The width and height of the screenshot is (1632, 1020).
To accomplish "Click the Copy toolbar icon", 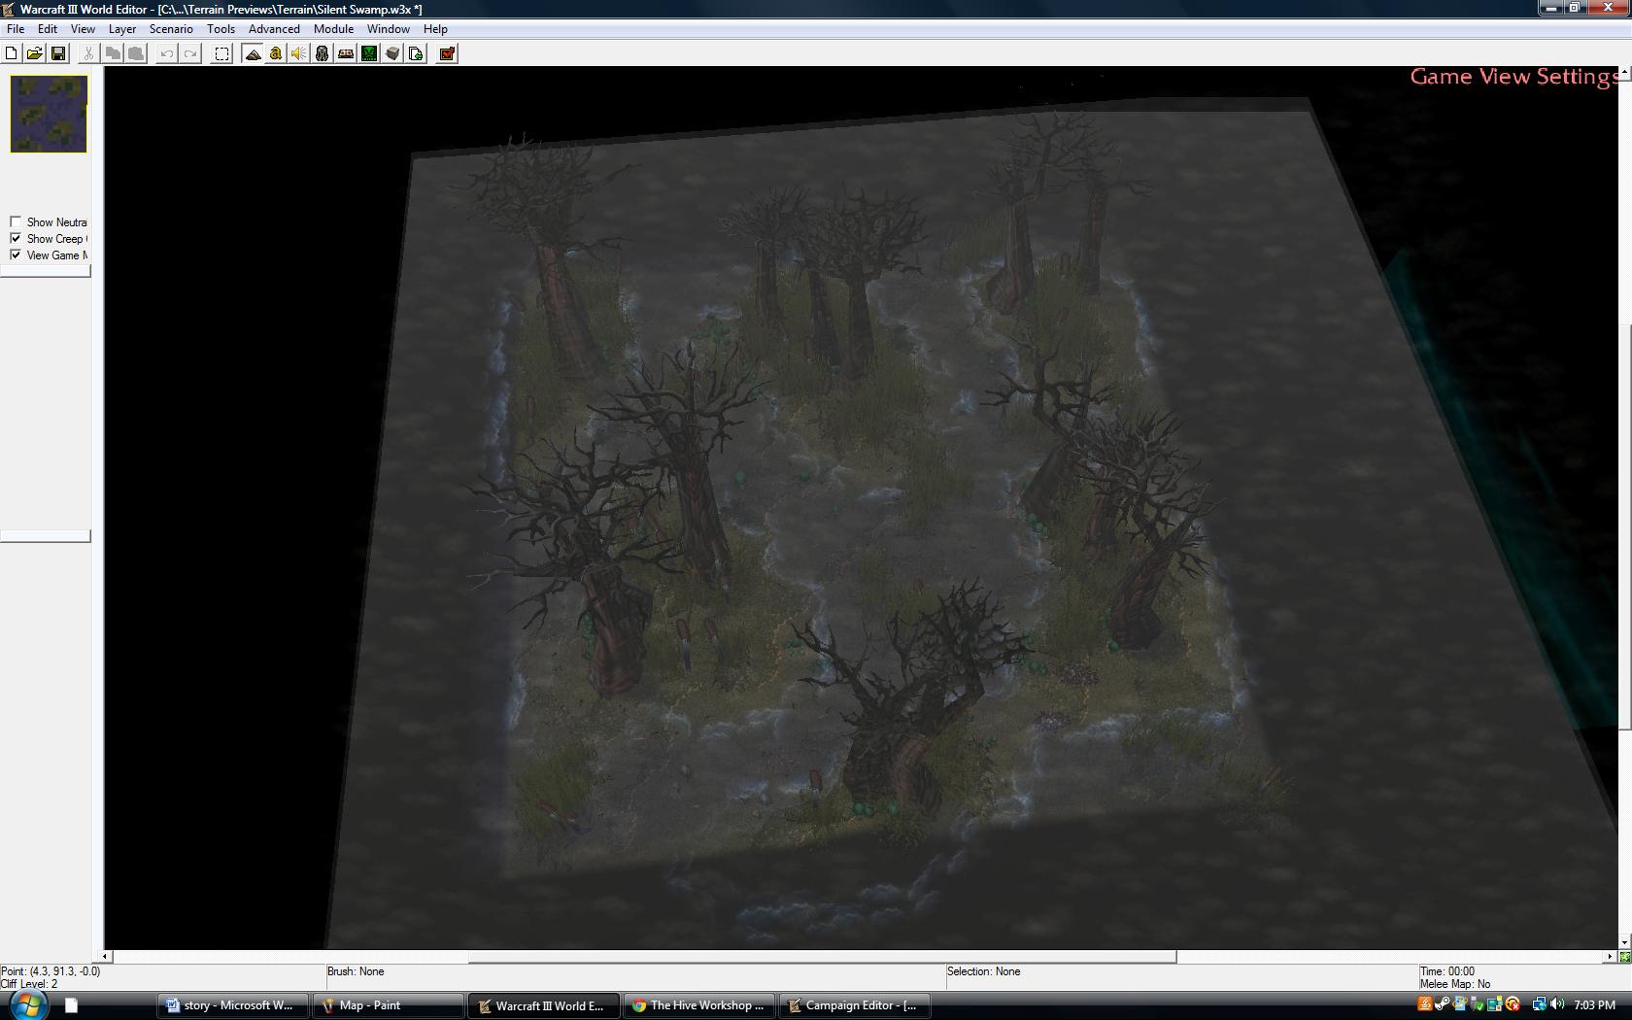I will pyautogui.click(x=113, y=53).
